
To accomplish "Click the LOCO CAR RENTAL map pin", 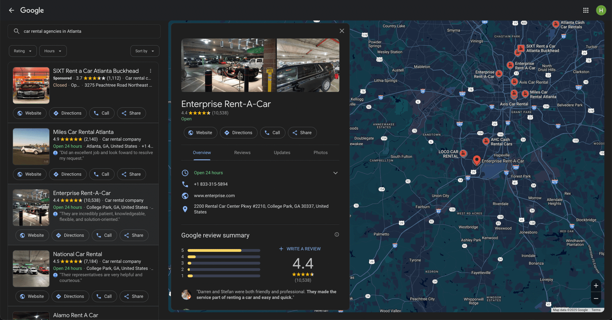I will point(463,154).
